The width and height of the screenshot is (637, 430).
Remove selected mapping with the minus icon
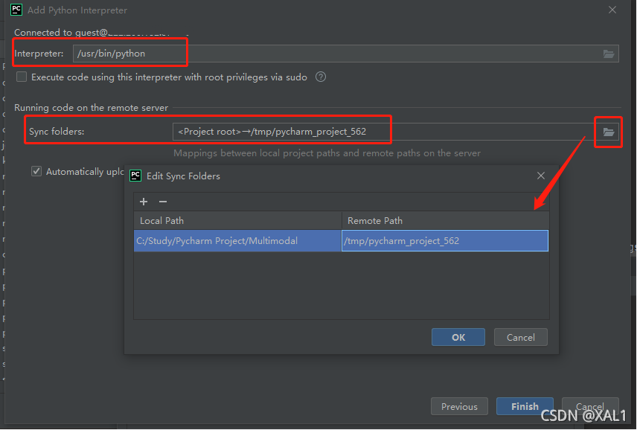click(163, 202)
